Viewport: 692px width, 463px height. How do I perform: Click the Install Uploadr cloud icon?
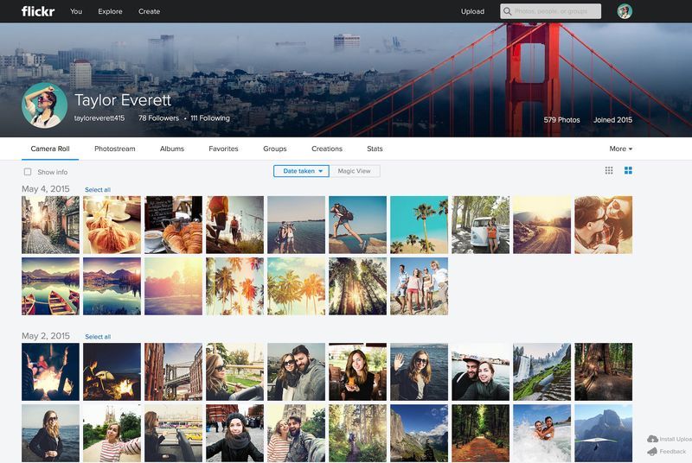(x=652, y=439)
